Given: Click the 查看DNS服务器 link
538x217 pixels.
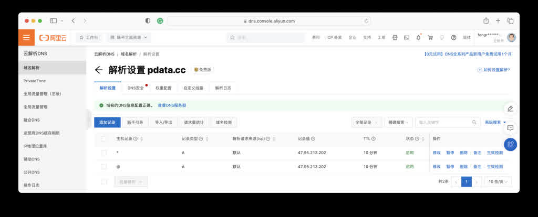Looking at the screenshot, I should [x=172, y=105].
